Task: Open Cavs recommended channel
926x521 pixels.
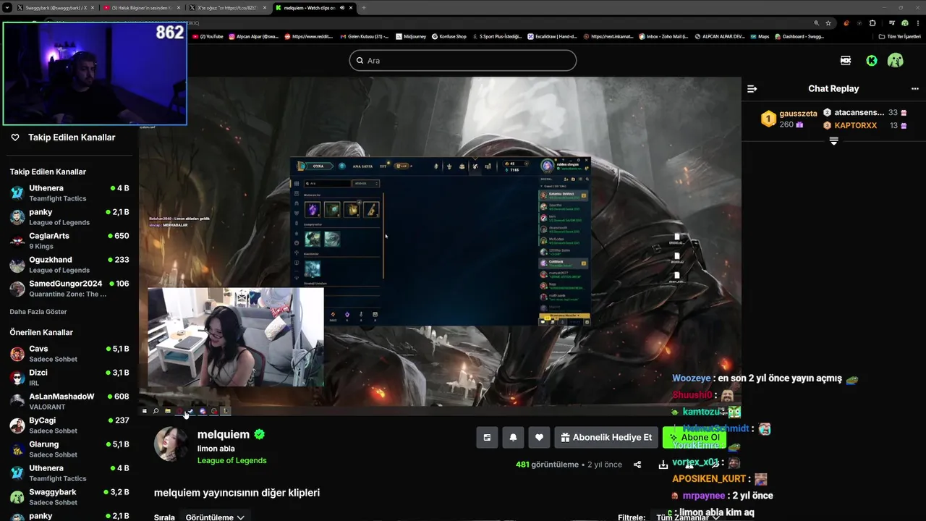Action: click(69, 353)
